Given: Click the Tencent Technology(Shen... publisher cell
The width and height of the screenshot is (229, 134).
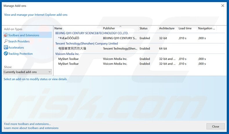Looking at the screenshot, I should (x=120, y=49).
